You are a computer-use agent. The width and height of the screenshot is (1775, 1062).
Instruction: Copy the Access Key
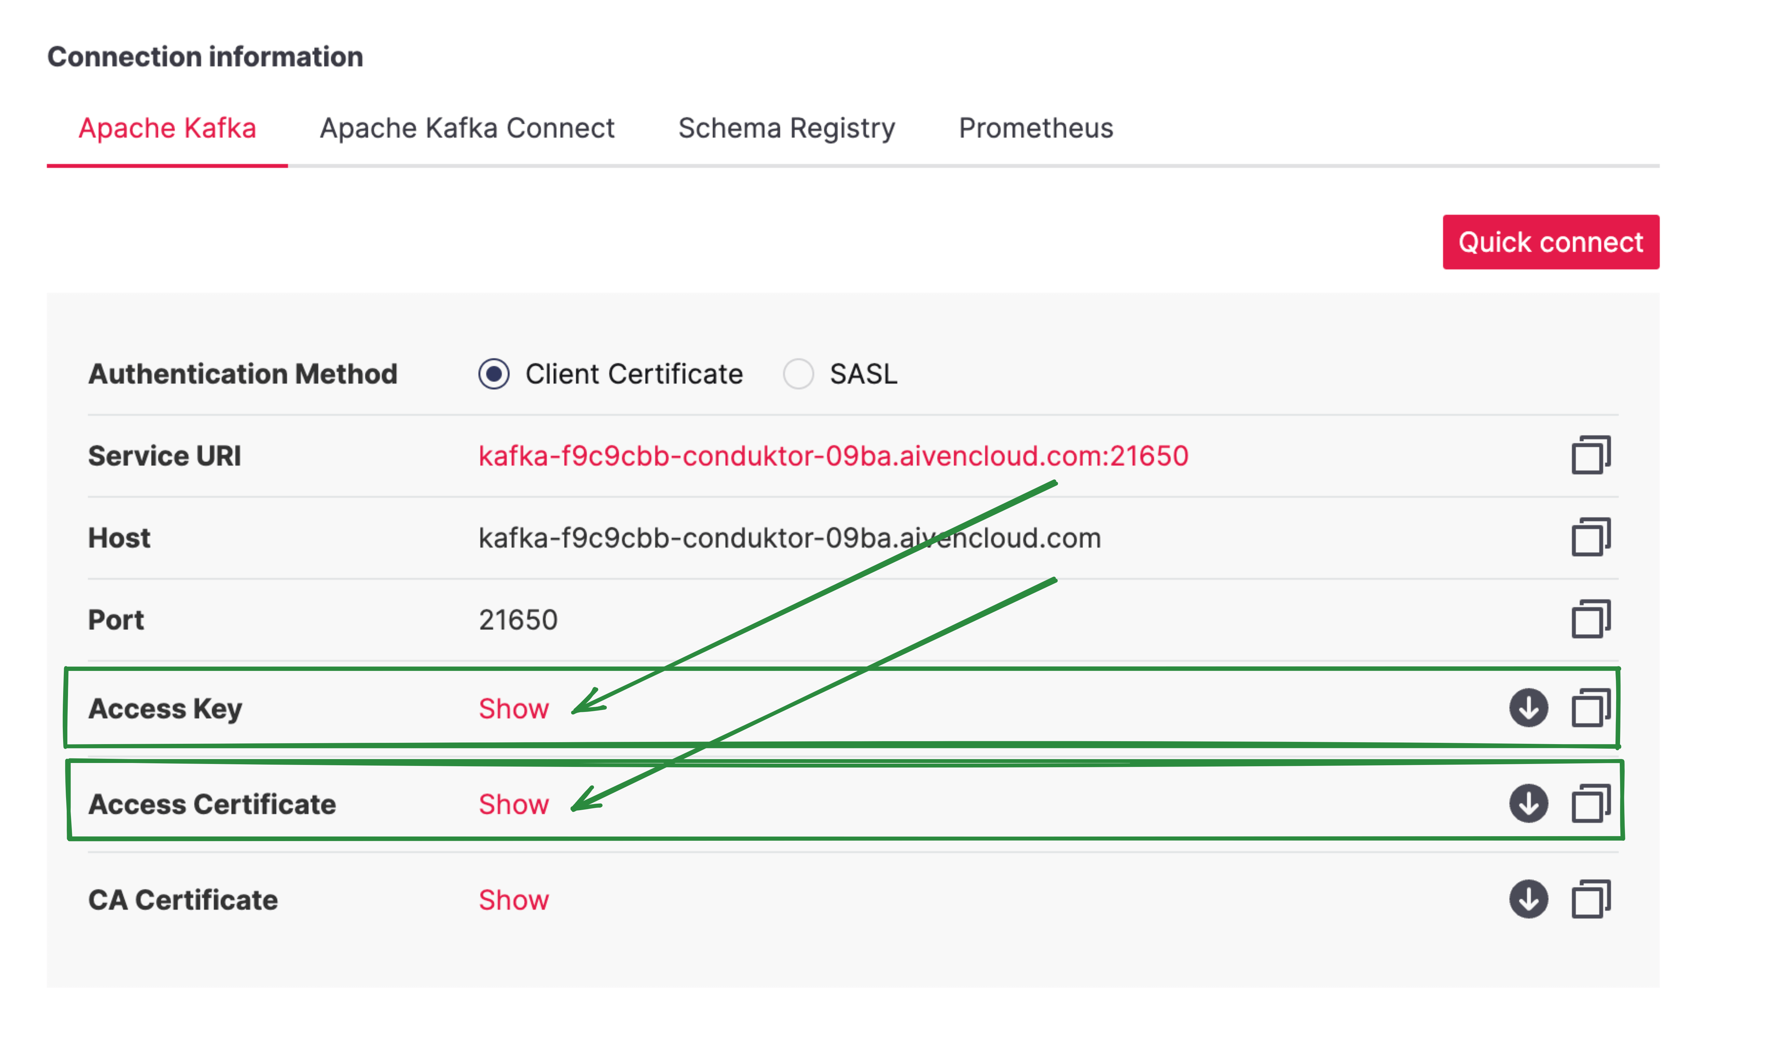tap(1590, 708)
